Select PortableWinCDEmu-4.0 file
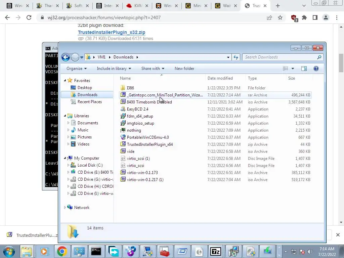Viewport: 344px width, 258px height. pos(148,137)
